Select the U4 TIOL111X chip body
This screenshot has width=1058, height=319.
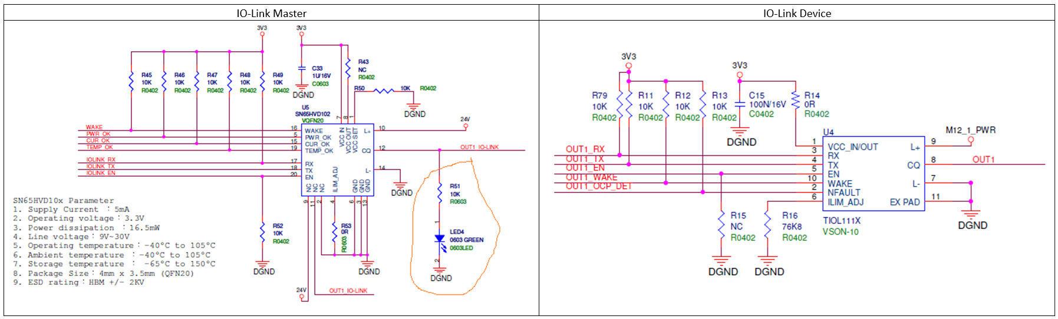(x=874, y=174)
